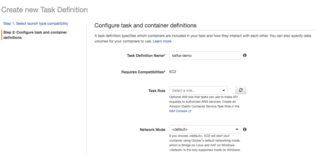This screenshot has height=157, width=320.
Task: Click external-link icon after IAM Console
Action: (x=190, y=111)
